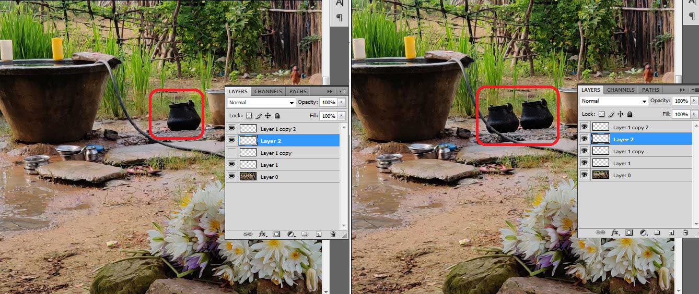
Task: Delete layer with left panel's trash icon
Action: tap(333, 235)
